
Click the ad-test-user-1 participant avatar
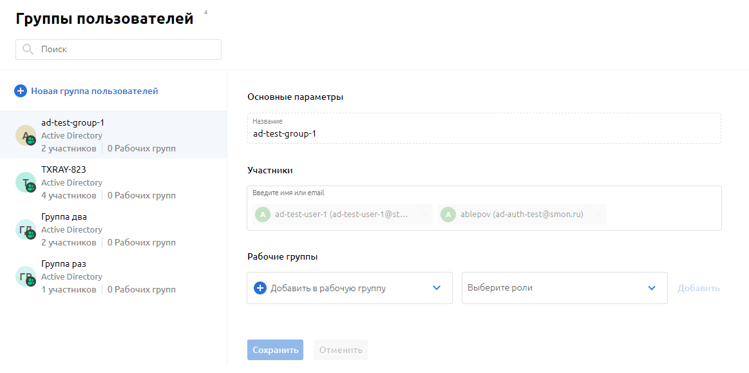pyautogui.click(x=263, y=215)
